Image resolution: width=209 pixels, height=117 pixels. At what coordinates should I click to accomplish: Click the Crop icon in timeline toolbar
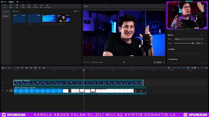coord(44,68)
